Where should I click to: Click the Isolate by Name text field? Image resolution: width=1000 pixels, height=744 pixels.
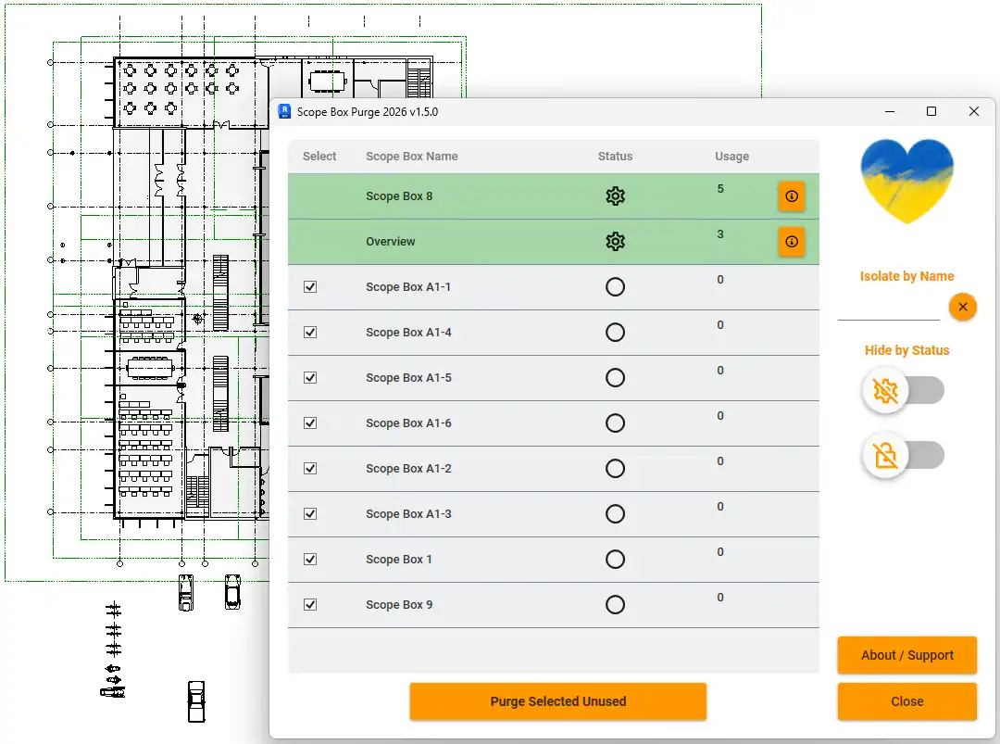click(888, 309)
